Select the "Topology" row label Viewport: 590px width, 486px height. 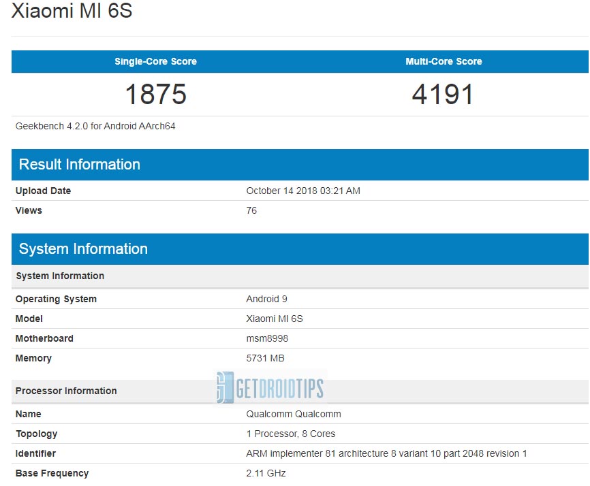click(37, 434)
